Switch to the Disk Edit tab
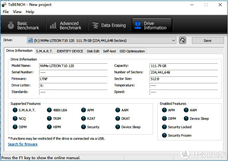This screenshot has height=161, width=228. coord(93,51)
